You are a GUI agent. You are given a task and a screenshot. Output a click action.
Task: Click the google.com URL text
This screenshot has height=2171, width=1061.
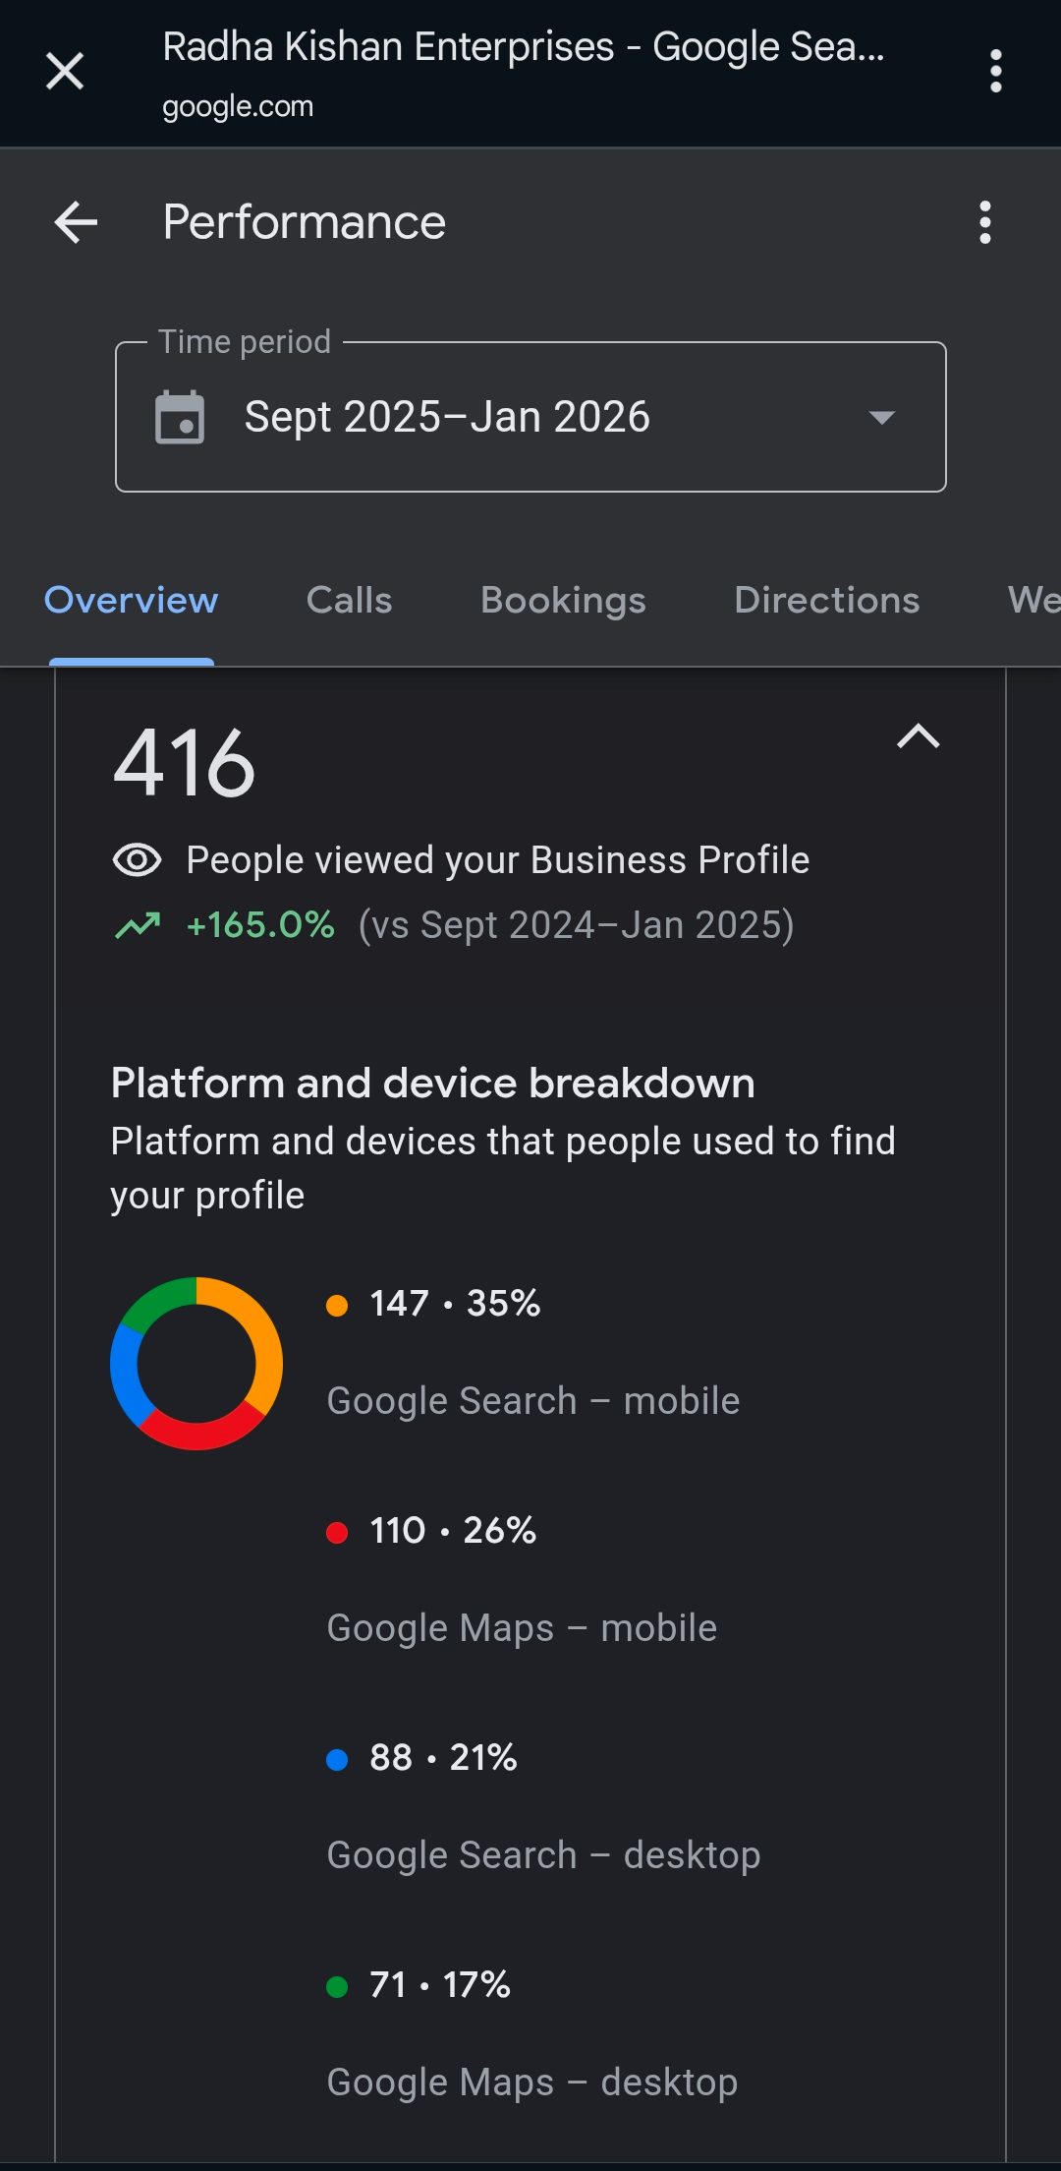coord(238,106)
